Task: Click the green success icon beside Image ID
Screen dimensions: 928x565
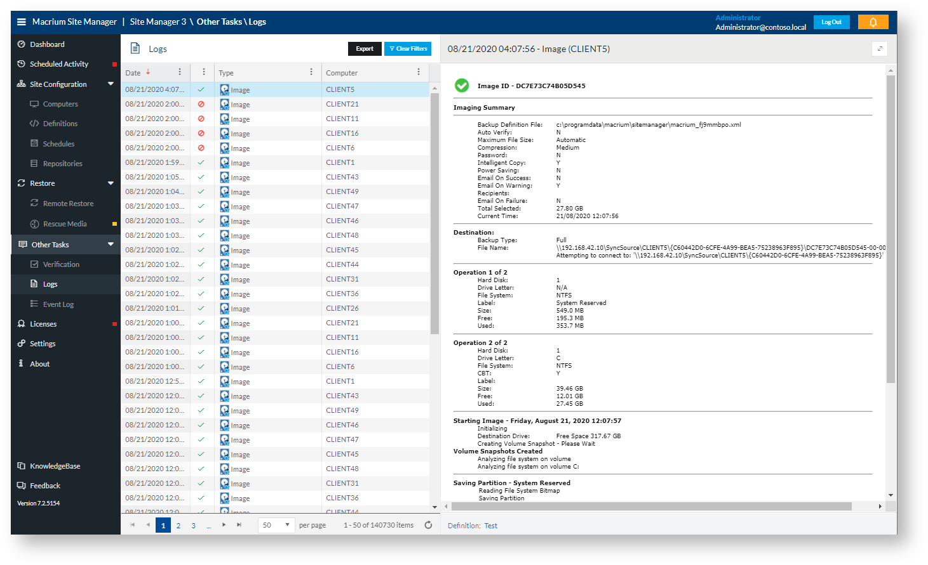Action: coord(462,86)
